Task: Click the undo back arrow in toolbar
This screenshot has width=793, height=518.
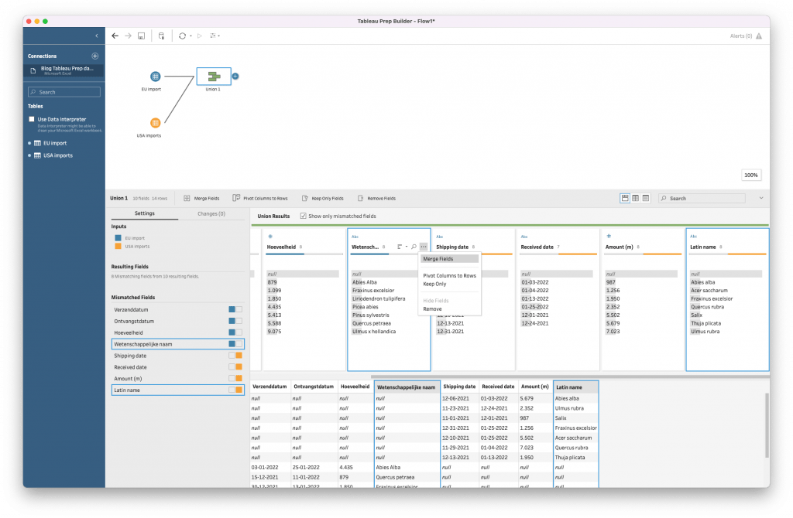Action: click(115, 36)
